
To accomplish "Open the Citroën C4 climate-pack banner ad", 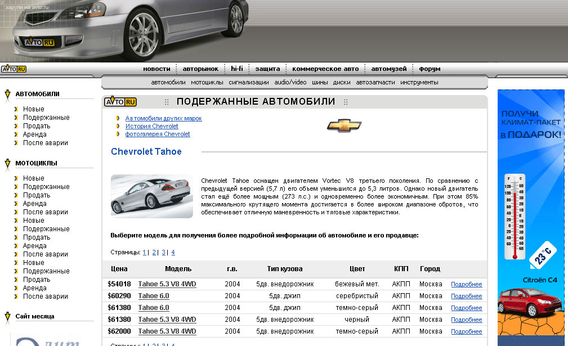I will coord(531,218).
